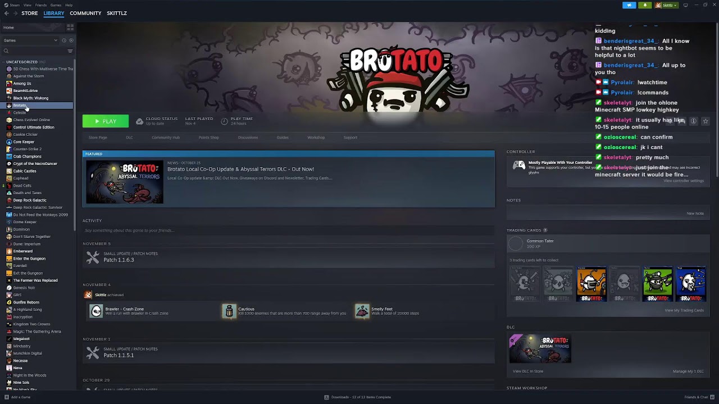Click the recent activity clock filter icon
The height and width of the screenshot is (404, 719).
coord(64,40)
